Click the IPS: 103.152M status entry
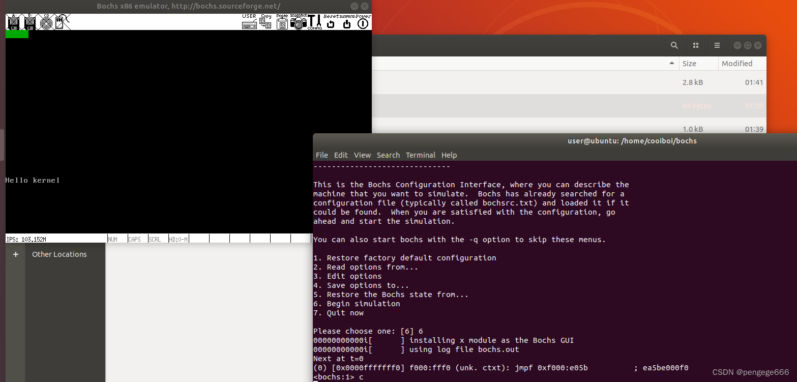This screenshot has width=797, height=382. click(x=26, y=239)
